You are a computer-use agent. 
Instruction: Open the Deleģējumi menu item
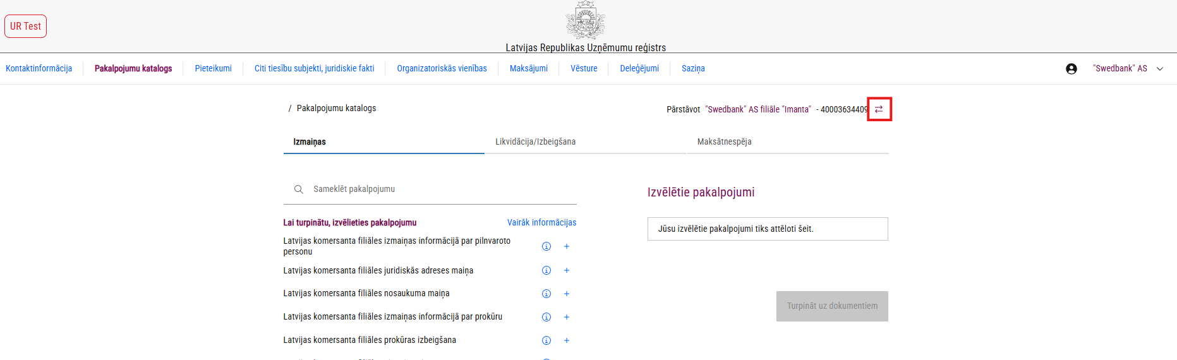(639, 68)
